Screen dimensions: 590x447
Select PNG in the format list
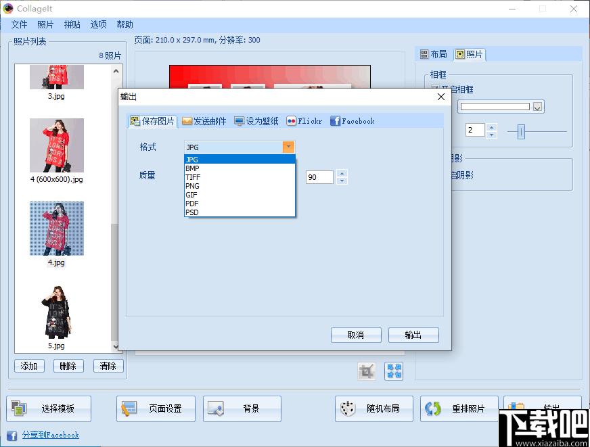(x=240, y=186)
